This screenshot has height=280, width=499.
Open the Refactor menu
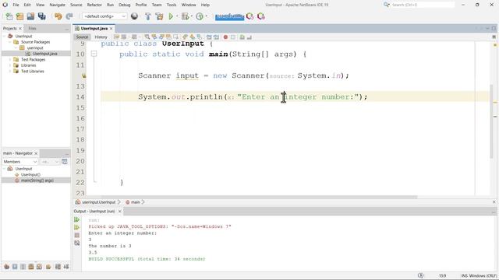pos(94,5)
